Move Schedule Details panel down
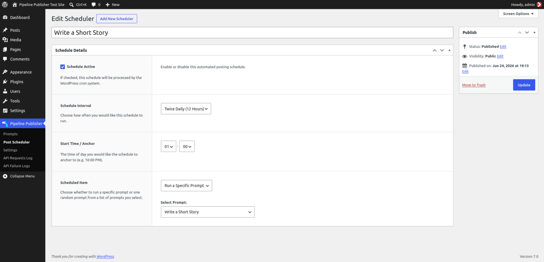 [x=442, y=50]
